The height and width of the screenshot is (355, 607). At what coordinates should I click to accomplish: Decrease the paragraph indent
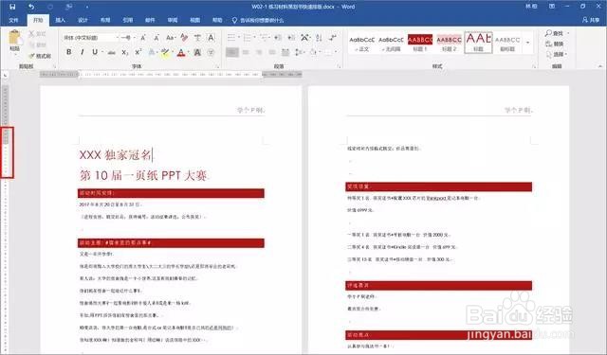click(278, 38)
